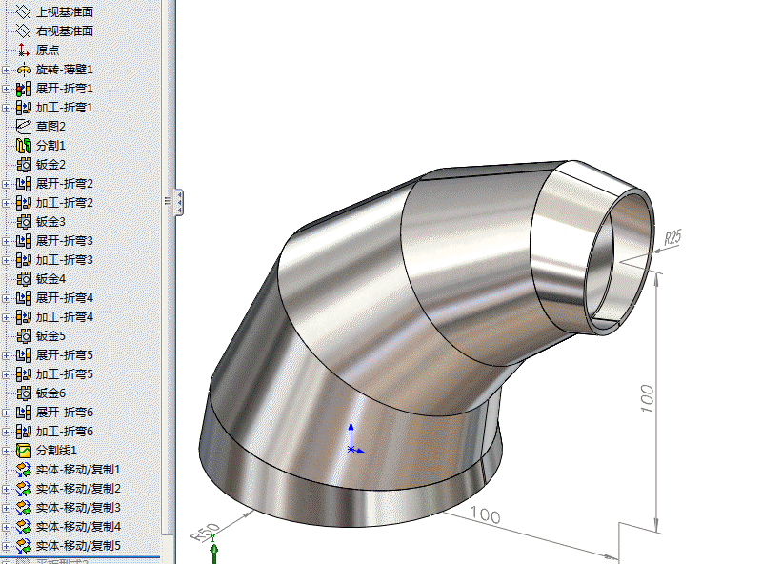Click the horizontal 100 bottom dimension

point(485,514)
